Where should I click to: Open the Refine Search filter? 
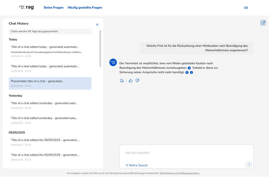pyautogui.click(x=136, y=165)
